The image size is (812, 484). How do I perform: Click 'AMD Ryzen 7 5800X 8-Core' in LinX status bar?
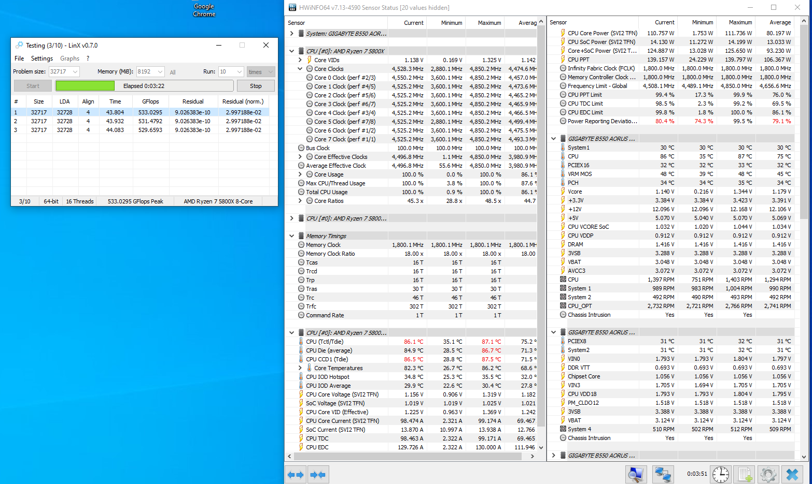218,201
